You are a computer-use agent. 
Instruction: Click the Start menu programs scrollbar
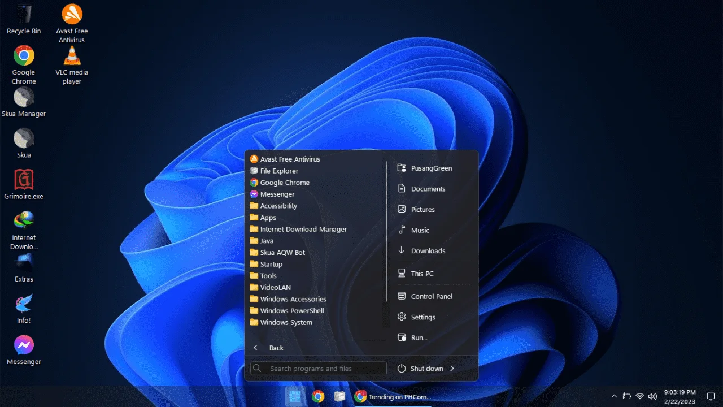tap(386, 232)
